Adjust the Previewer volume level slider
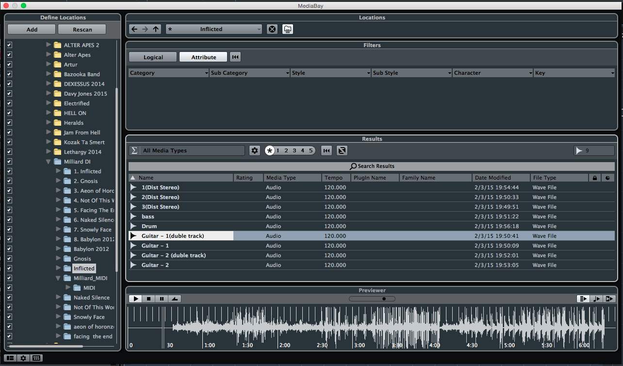Image resolution: width=623 pixels, height=366 pixels. (383, 299)
